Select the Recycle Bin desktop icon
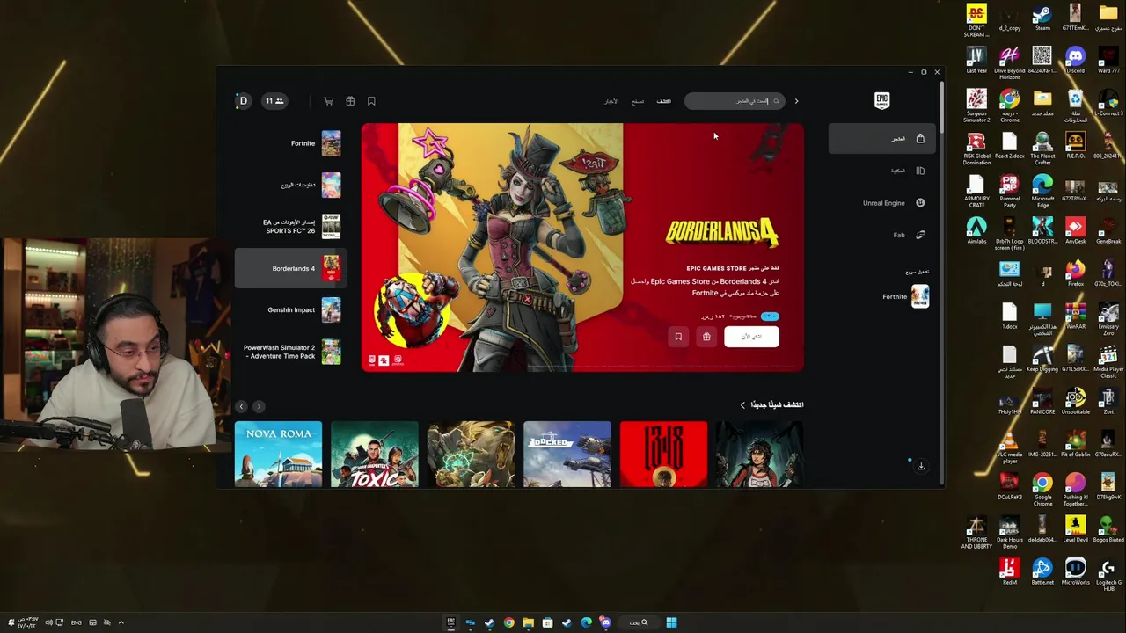Viewport: 1126px width, 633px height. coord(1075,105)
